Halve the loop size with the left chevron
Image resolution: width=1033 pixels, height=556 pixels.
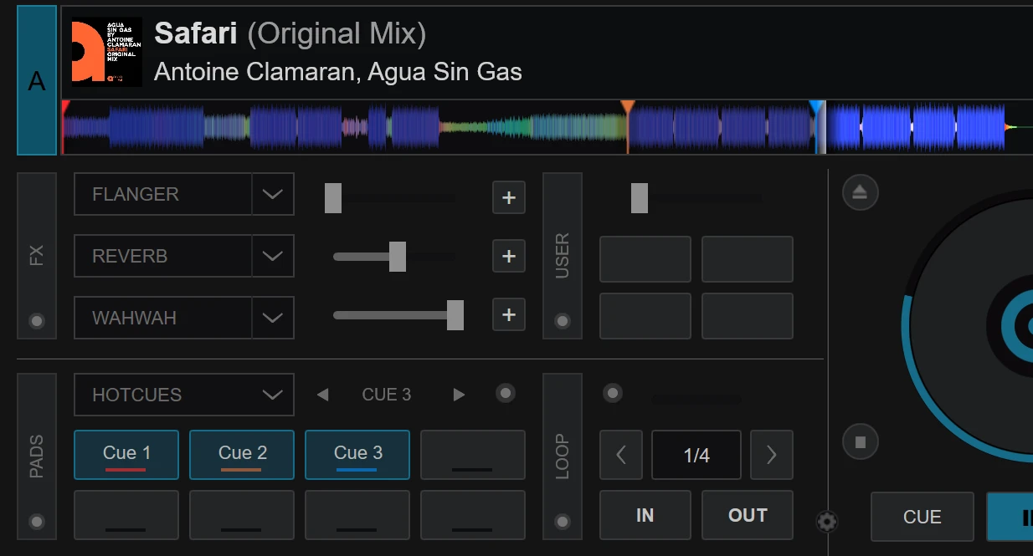click(621, 455)
